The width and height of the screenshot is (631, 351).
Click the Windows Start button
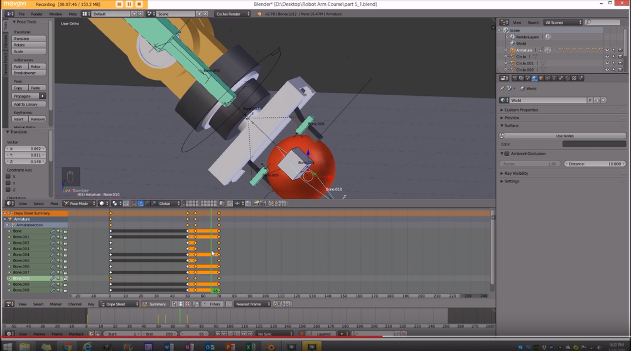pyautogui.click(x=8, y=347)
